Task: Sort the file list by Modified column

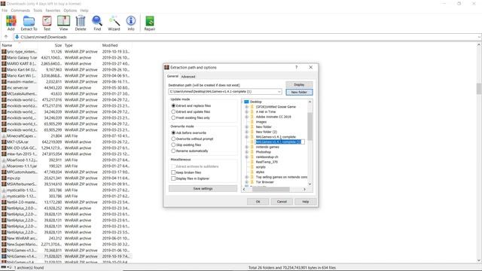Action: click(x=110, y=45)
